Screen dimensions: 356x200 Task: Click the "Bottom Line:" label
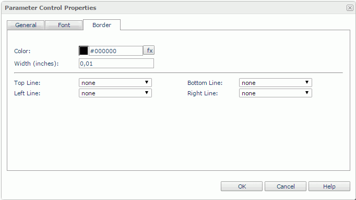tap(205, 83)
